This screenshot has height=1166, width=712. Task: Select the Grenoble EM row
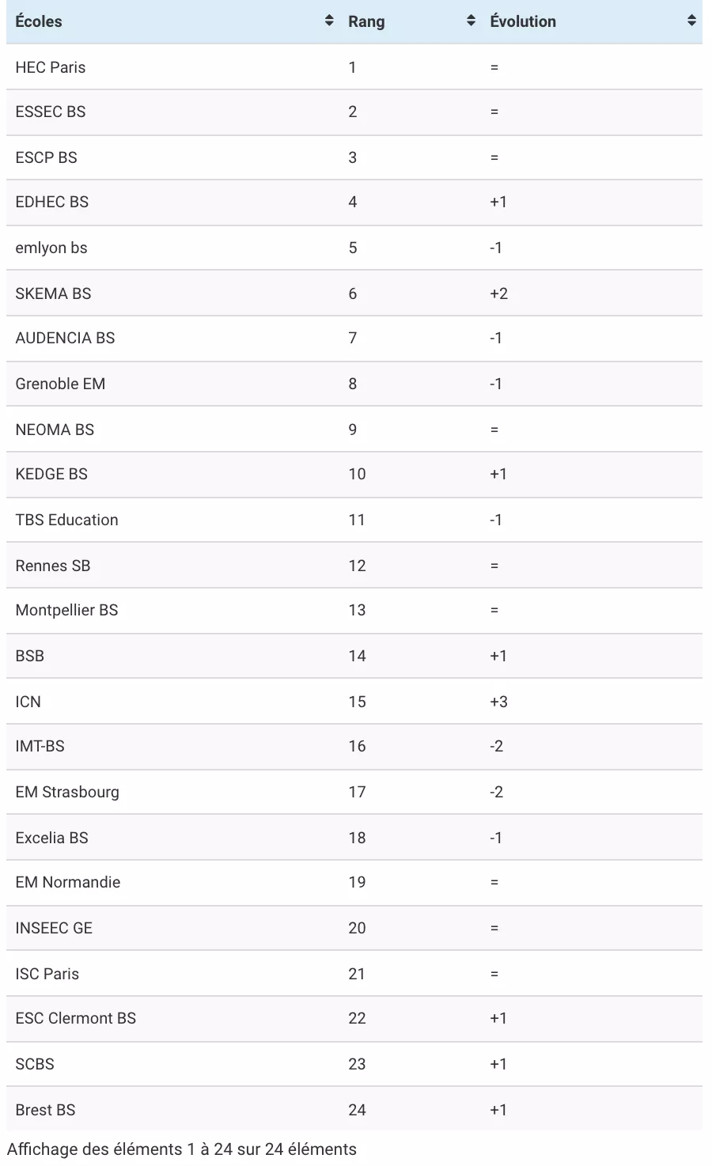click(354, 384)
